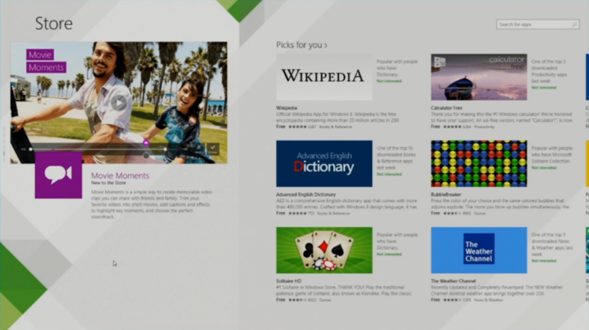
Task: Click the purple marker on the video timeline
Action: pyautogui.click(x=146, y=143)
